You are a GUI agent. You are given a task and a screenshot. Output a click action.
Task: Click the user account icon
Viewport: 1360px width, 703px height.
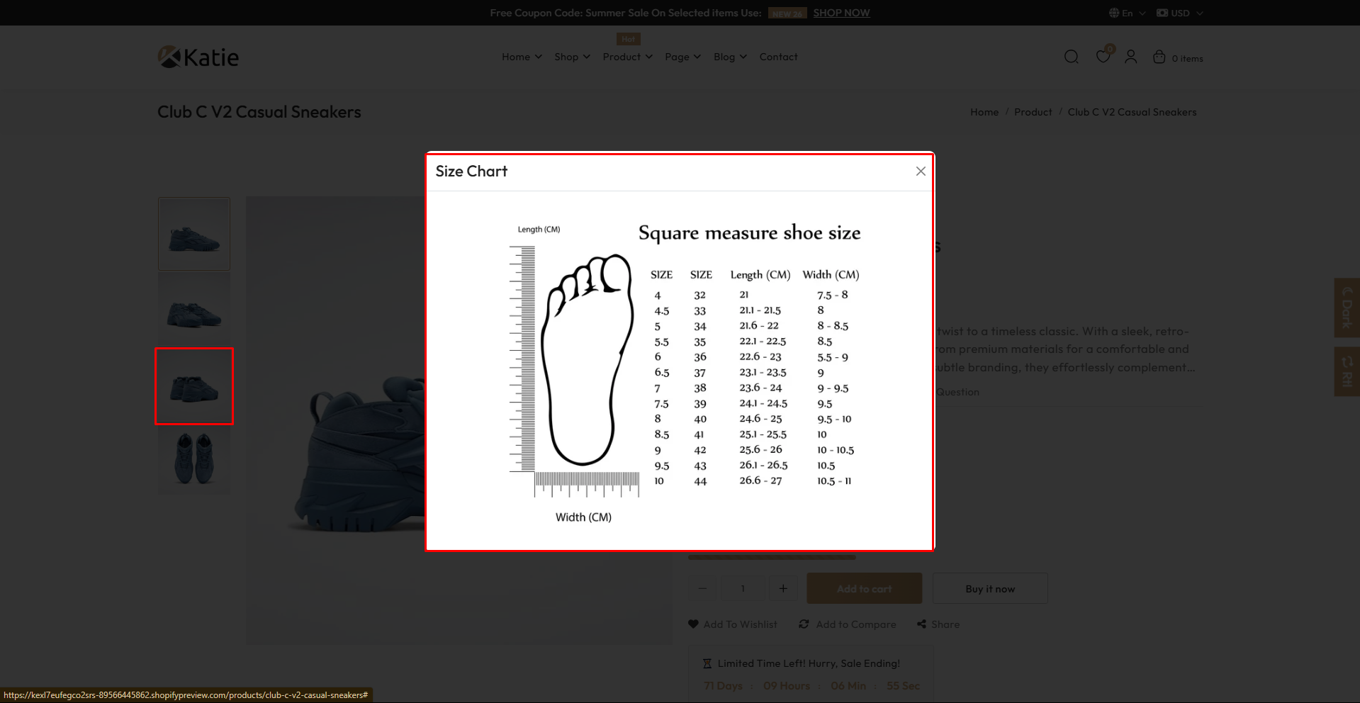[x=1130, y=57]
